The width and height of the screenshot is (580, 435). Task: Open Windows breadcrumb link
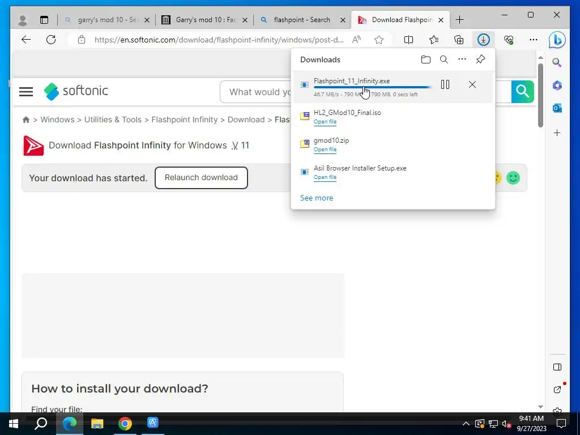(57, 120)
